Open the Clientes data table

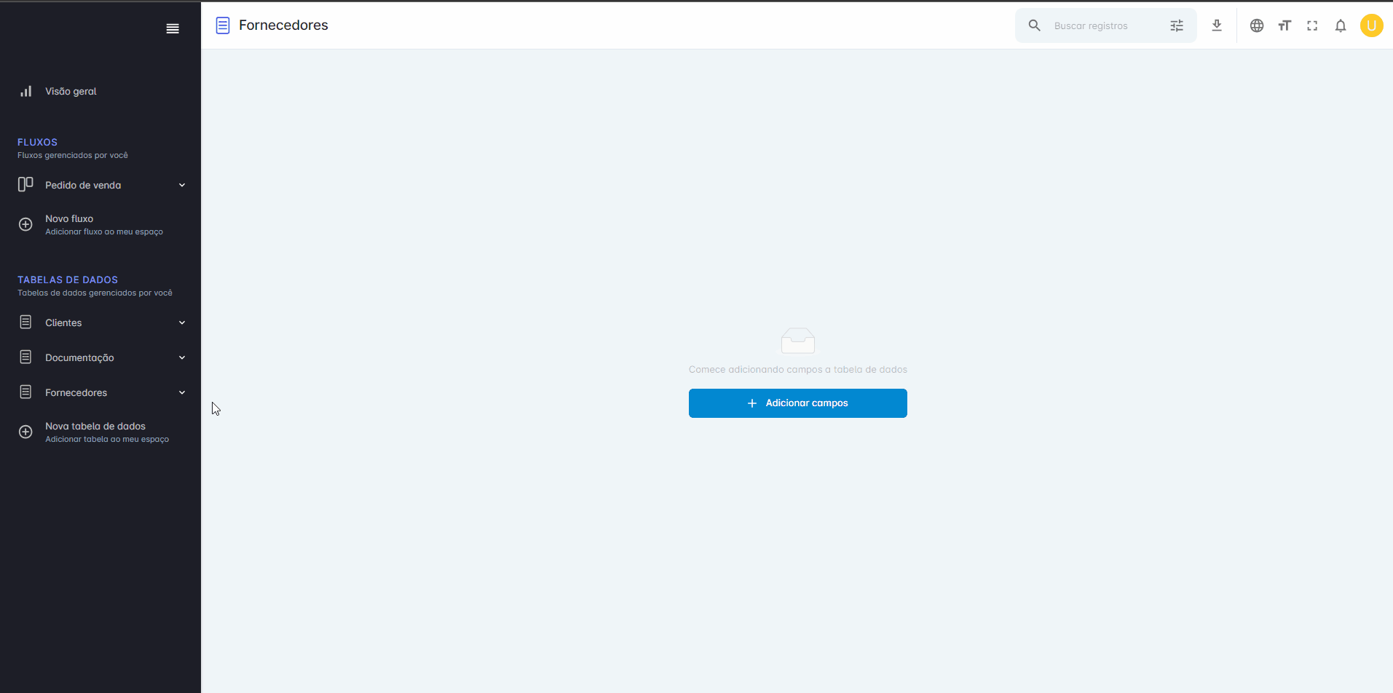(63, 322)
